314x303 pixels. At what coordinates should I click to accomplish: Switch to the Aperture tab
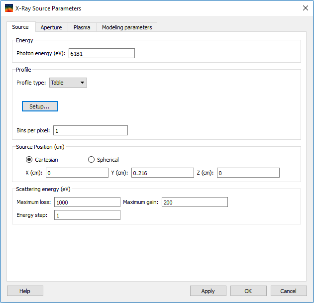coord(51,27)
